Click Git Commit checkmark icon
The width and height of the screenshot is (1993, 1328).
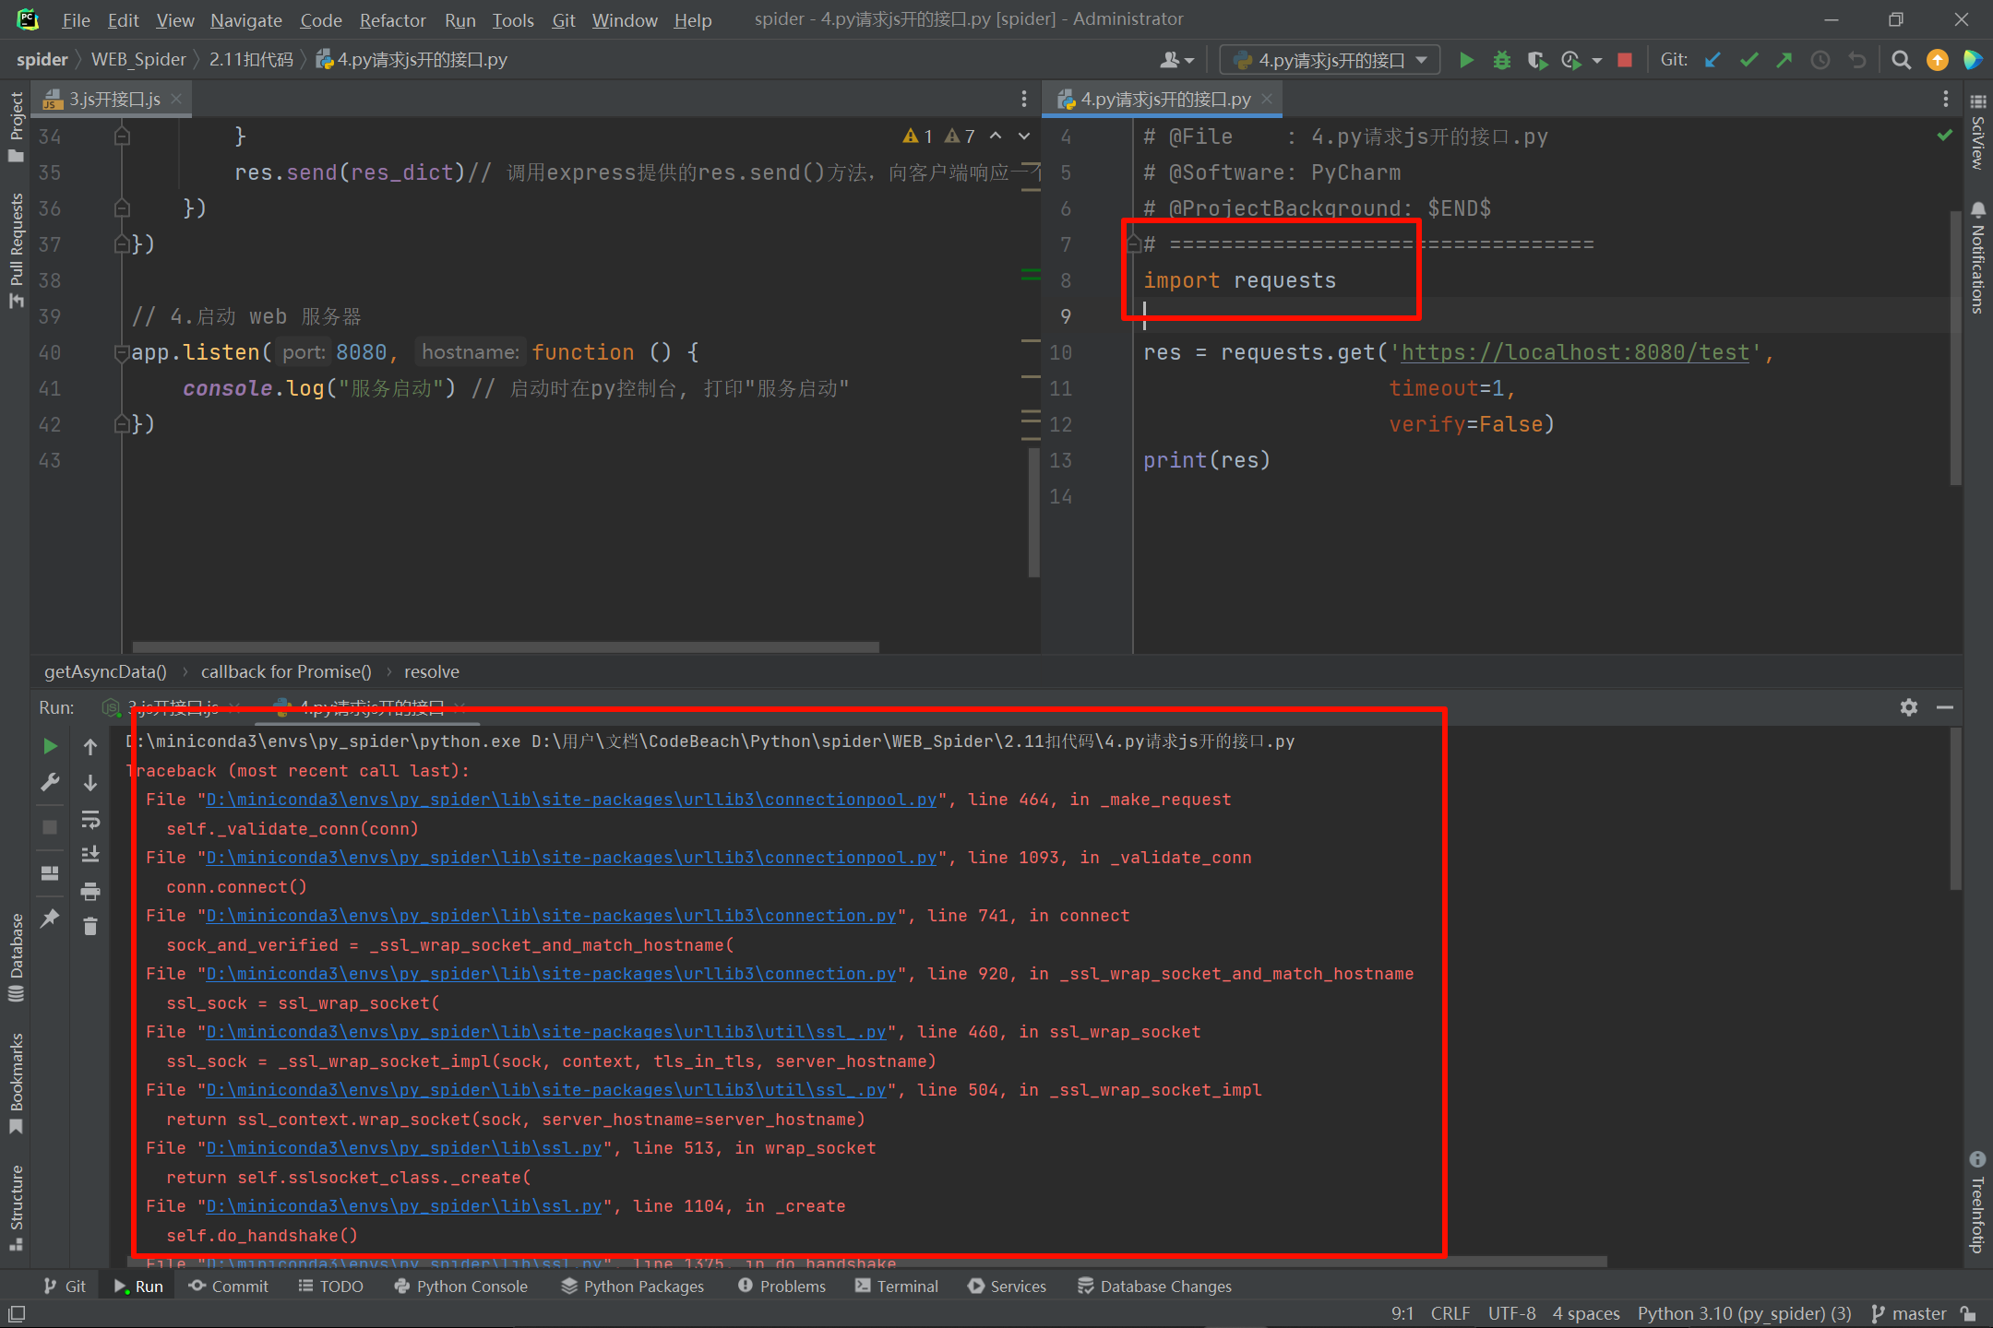[x=1748, y=61]
